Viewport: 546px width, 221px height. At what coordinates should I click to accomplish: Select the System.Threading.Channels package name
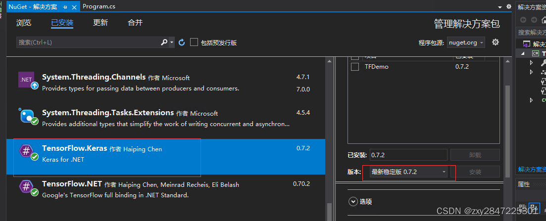coord(94,77)
